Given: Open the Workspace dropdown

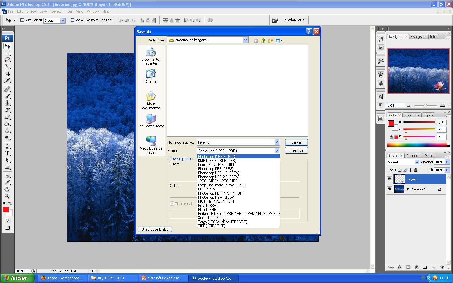Looking at the screenshot, I should tap(294, 19).
